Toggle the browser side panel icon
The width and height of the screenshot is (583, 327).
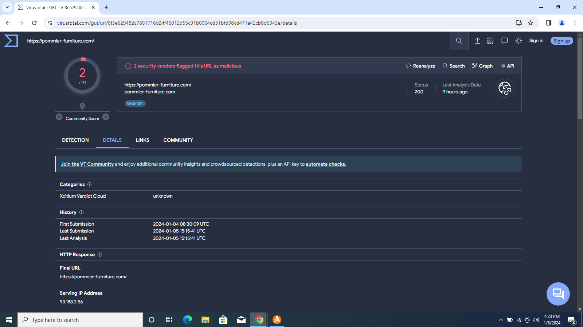coord(548,23)
